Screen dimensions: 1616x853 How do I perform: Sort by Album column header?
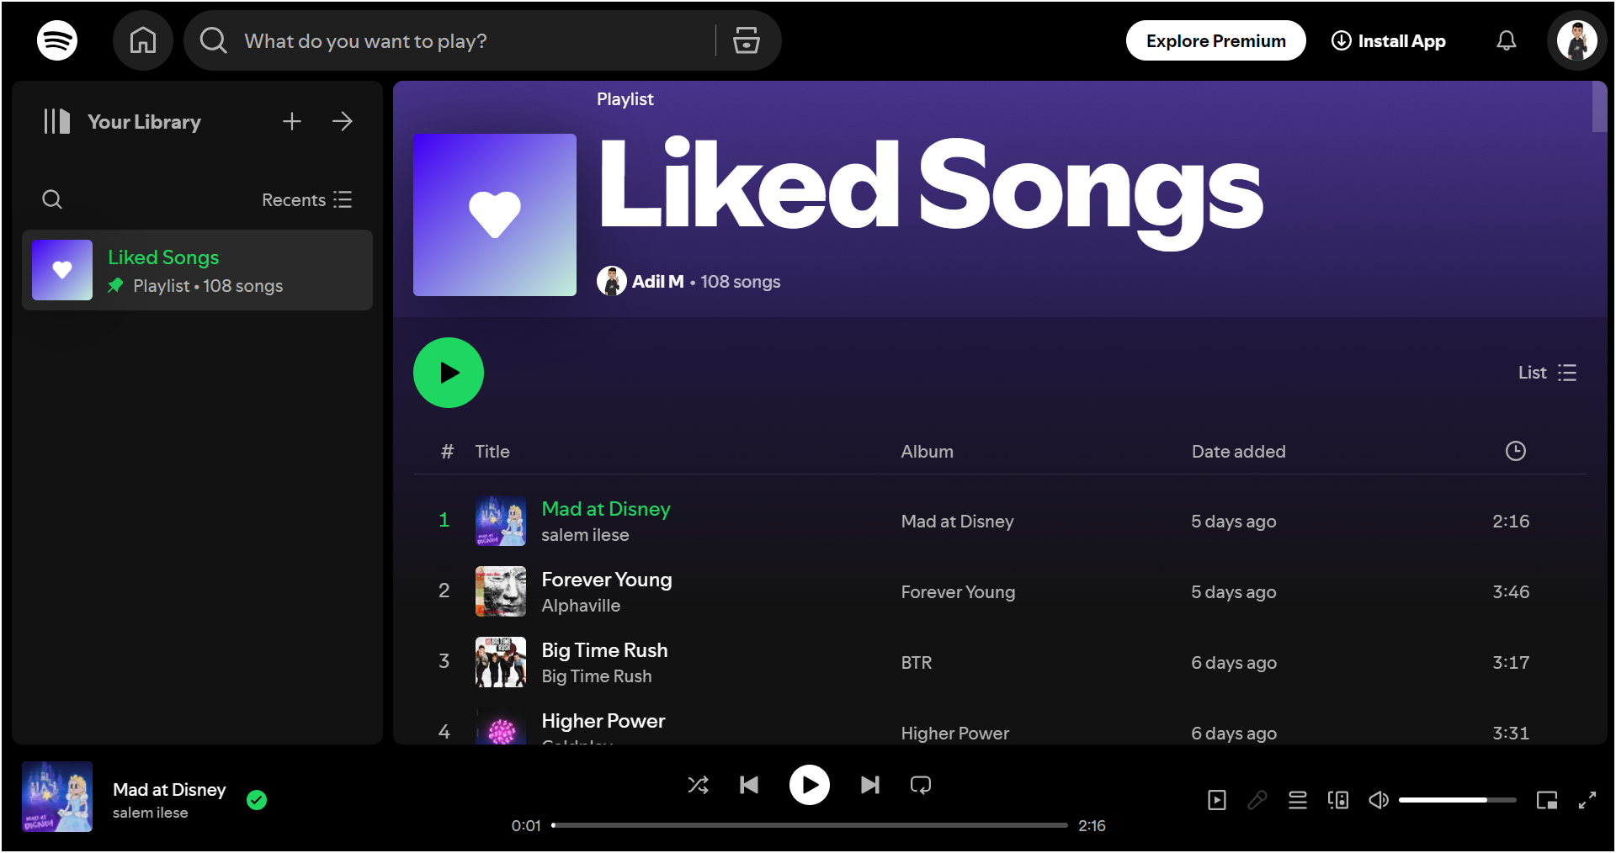(x=928, y=452)
